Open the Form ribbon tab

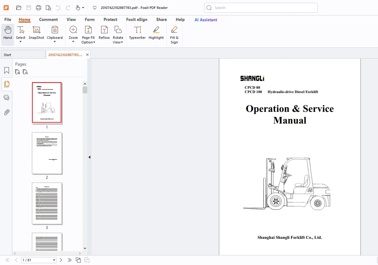coord(90,19)
